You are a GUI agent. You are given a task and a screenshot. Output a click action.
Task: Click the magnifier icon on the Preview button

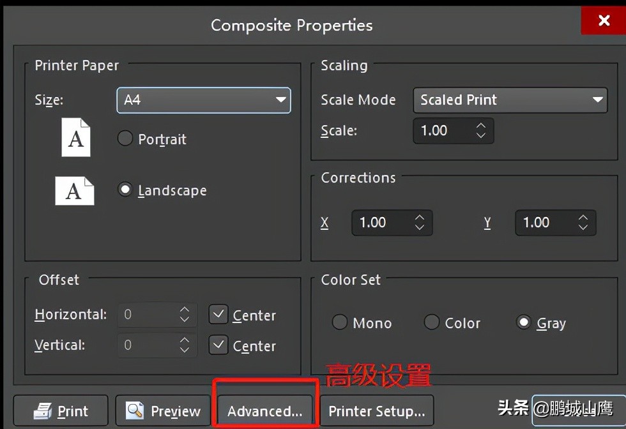pyautogui.click(x=134, y=410)
